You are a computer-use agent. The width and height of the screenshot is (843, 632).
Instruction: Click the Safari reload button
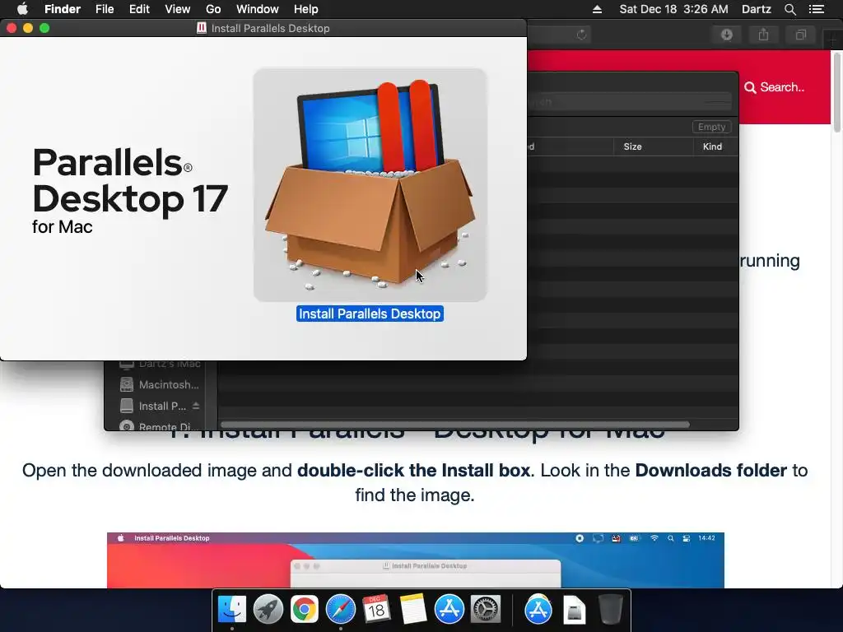coord(581,35)
